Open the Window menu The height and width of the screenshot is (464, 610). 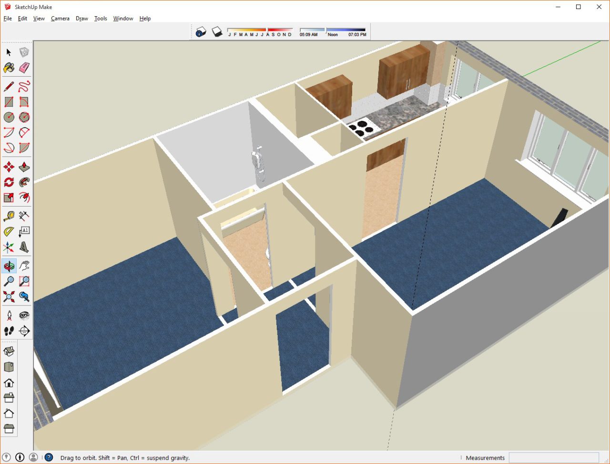pyautogui.click(x=123, y=19)
